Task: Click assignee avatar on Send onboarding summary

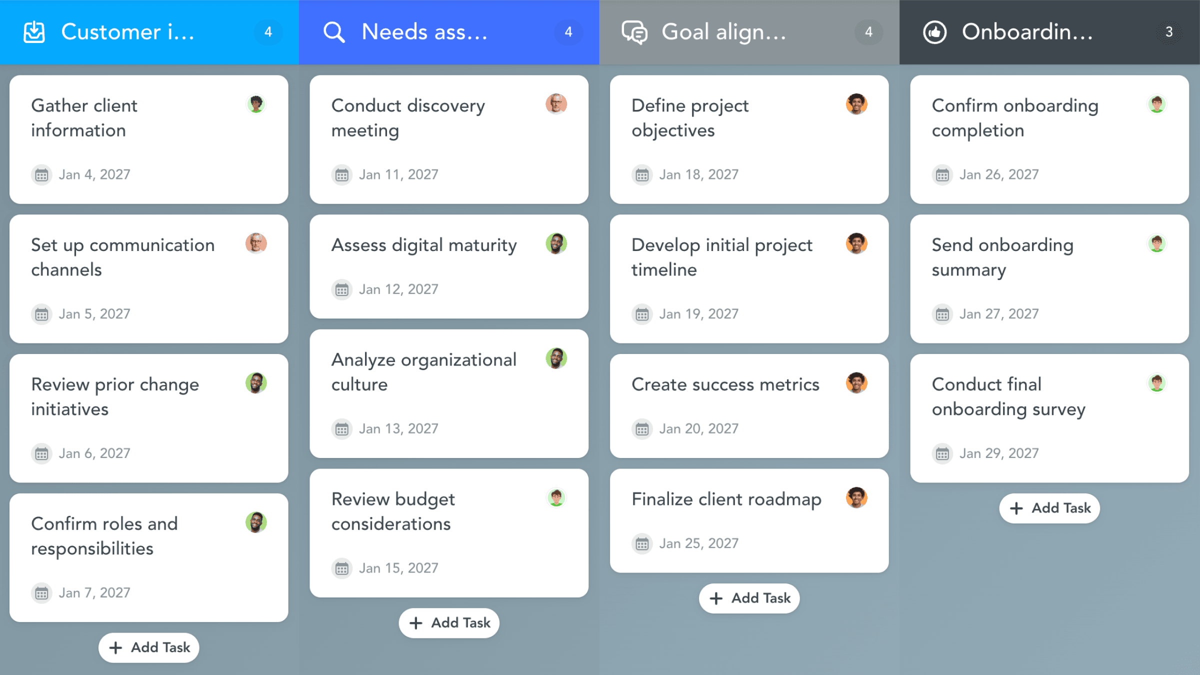Action: point(1156,243)
